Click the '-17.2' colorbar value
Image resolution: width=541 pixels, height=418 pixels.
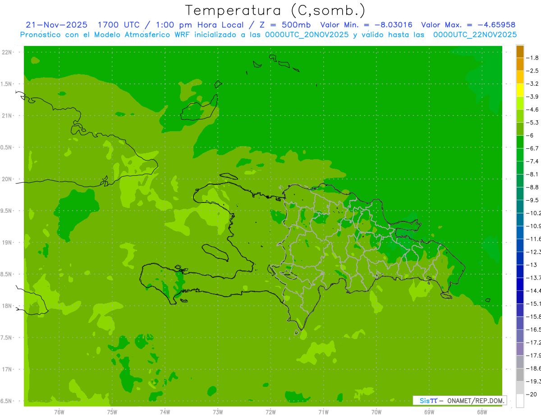pyautogui.click(x=534, y=343)
